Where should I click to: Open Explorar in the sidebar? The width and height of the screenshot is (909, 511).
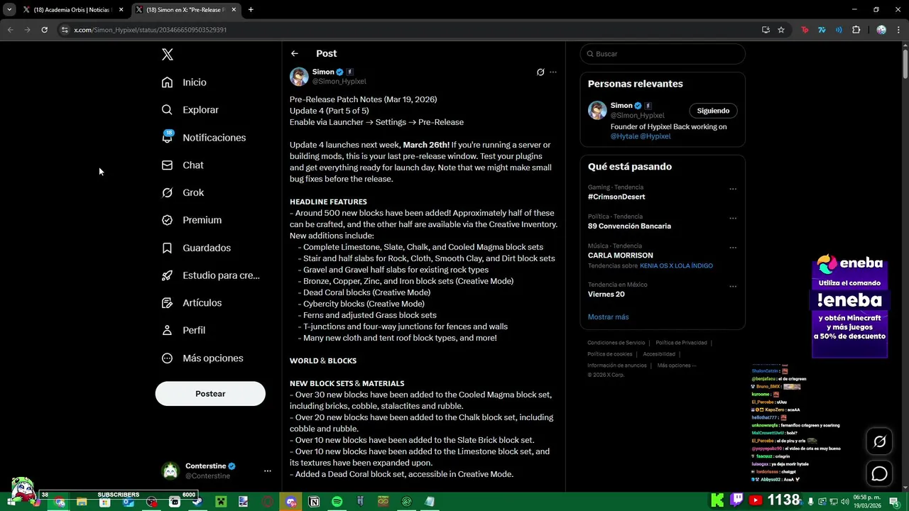click(190, 110)
